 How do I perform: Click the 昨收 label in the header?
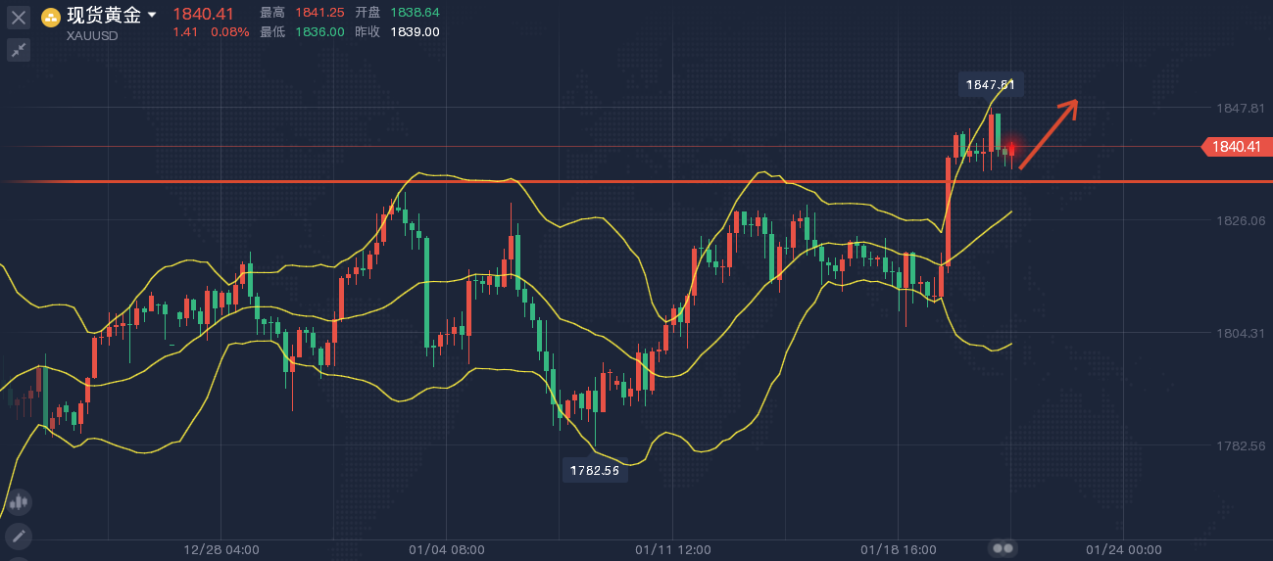pos(368,31)
